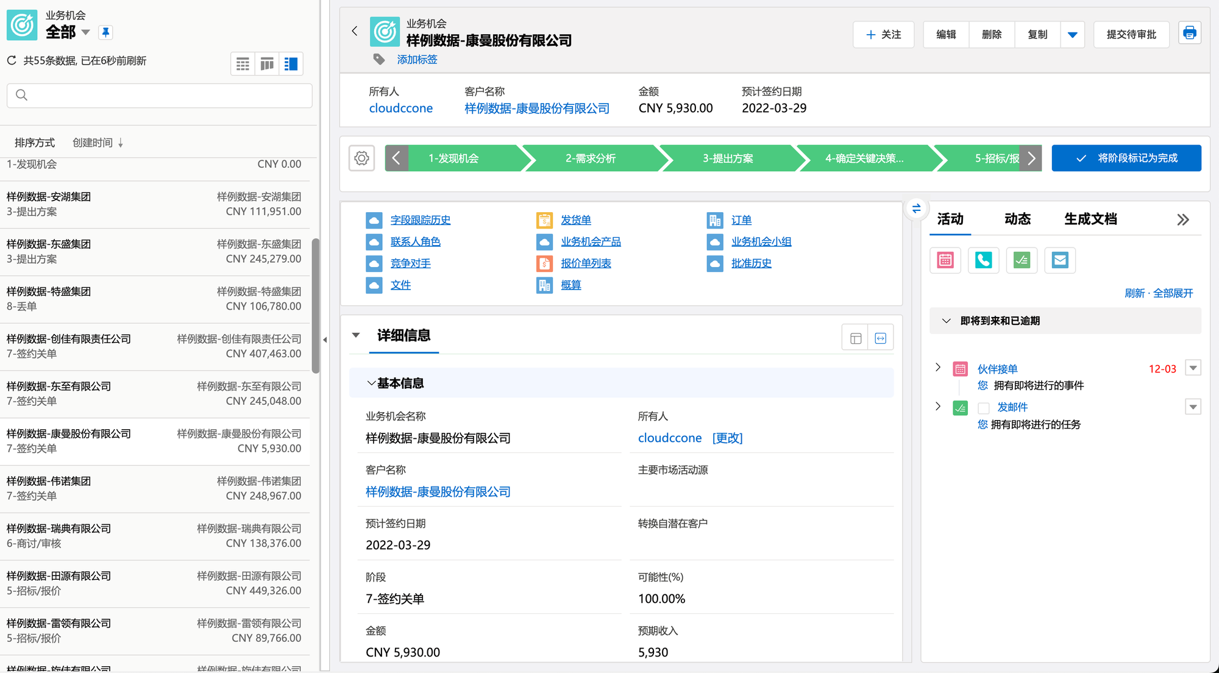Open dropdown arrow next to 复制
This screenshot has height=673, width=1219.
tap(1073, 35)
